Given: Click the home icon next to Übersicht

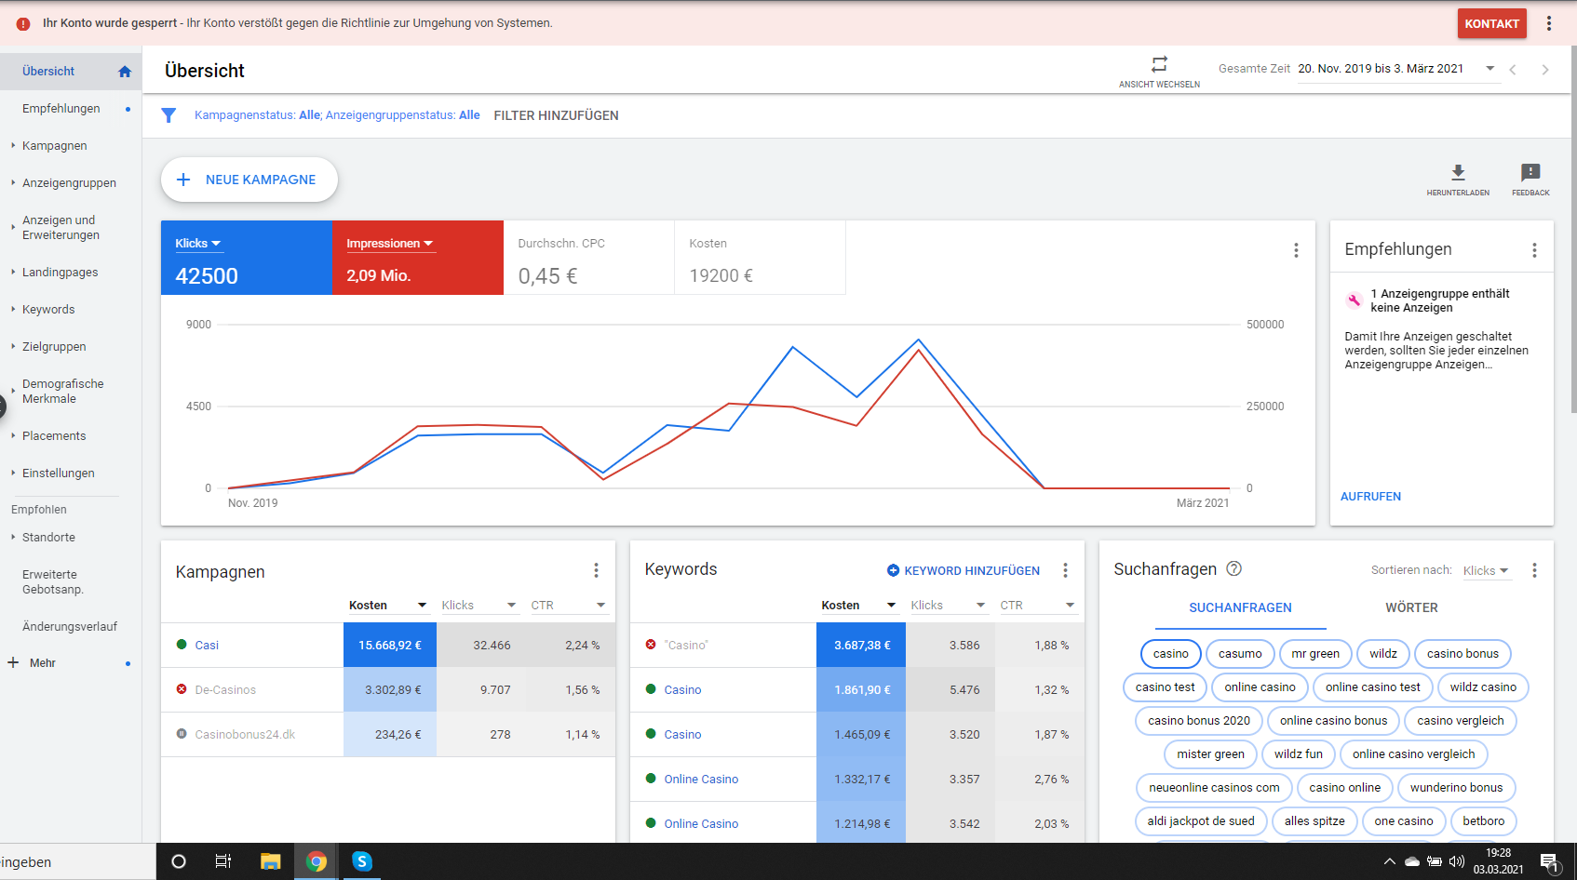Looking at the screenshot, I should 125,72.
